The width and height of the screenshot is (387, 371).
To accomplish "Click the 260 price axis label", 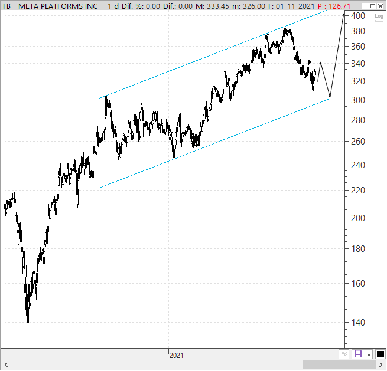I will [x=358, y=142].
